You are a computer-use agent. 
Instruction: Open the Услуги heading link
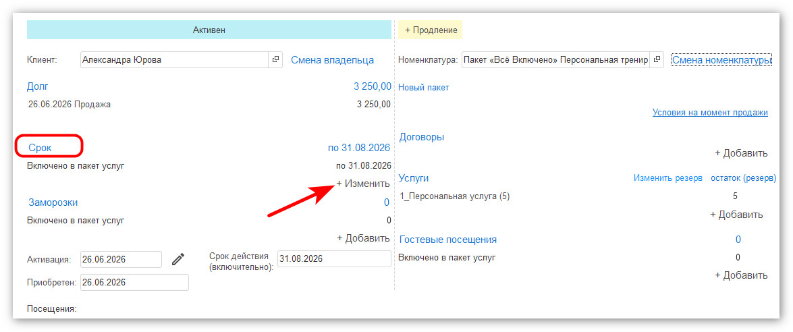click(x=414, y=178)
